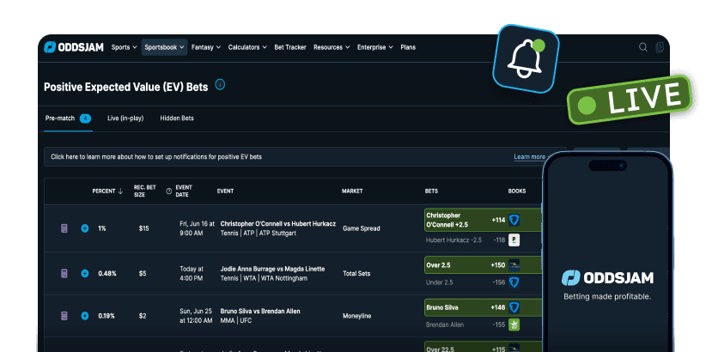The width and height of the screenshot is (706, 352).
Task: Select the Over 2.5 +150 bet
Action: click(484, 265)
